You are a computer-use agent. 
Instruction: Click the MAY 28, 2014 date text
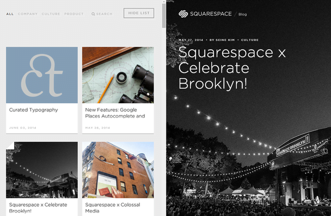click(98, 128)
